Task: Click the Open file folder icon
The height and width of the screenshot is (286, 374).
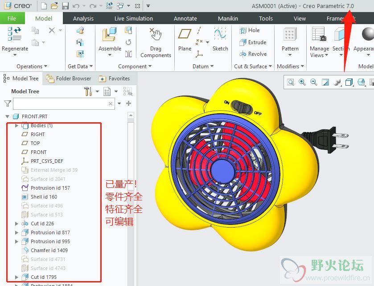Action: [x=54, y=6]
